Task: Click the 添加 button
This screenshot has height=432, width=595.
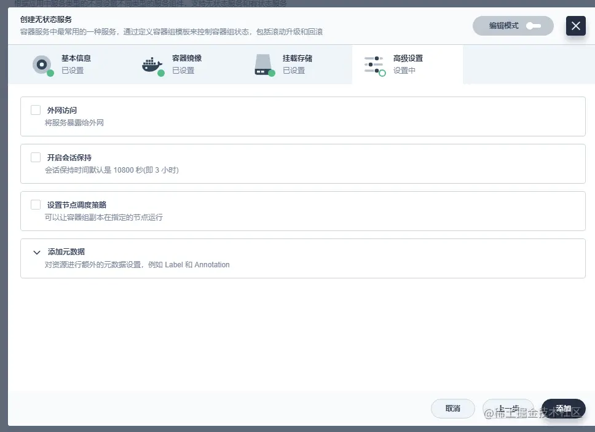Action: (564, 409)
